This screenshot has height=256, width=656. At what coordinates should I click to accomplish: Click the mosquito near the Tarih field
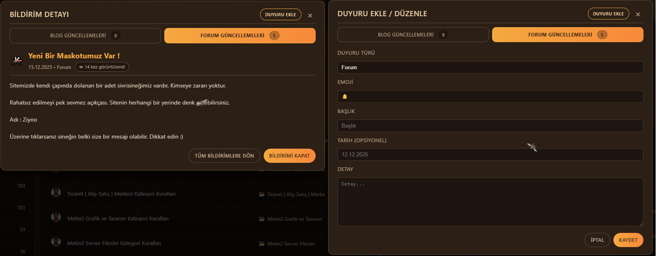pyautogui.click(x=532, y=147)
